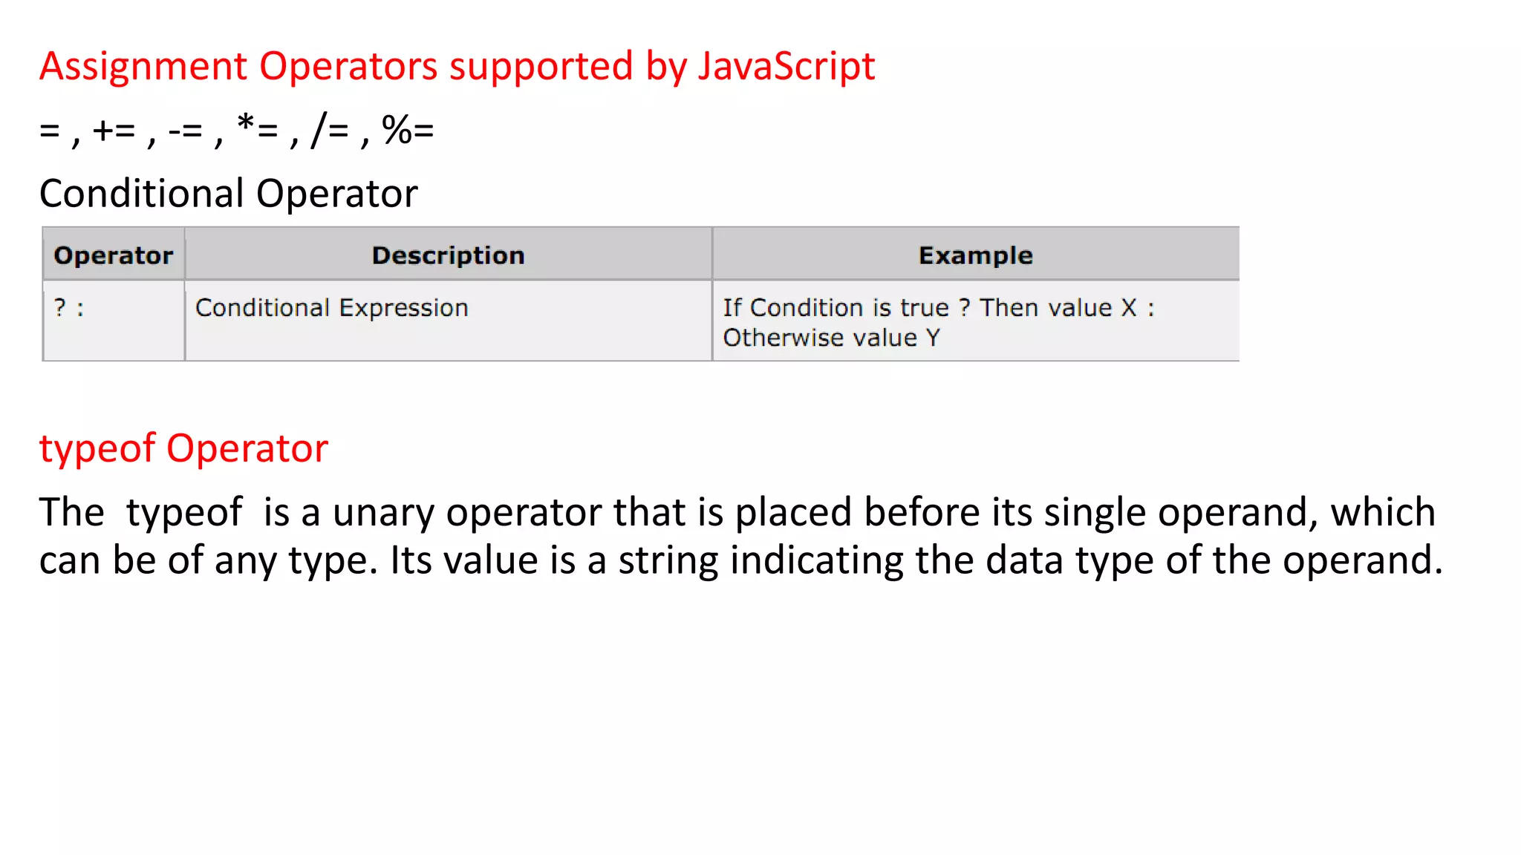Click the Conditional Expression table cell

pyautogui.click(x=331, y=307)
